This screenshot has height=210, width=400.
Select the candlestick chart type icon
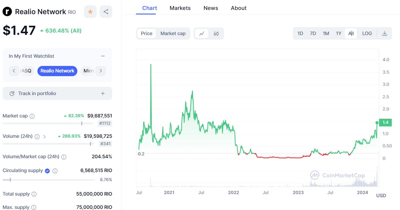(x=216, y=33)
